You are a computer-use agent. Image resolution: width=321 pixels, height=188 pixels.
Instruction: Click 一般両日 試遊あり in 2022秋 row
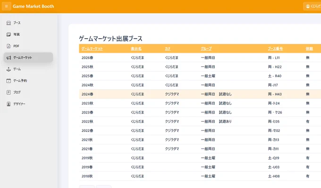pyautogui.click(x=216, y=122)
